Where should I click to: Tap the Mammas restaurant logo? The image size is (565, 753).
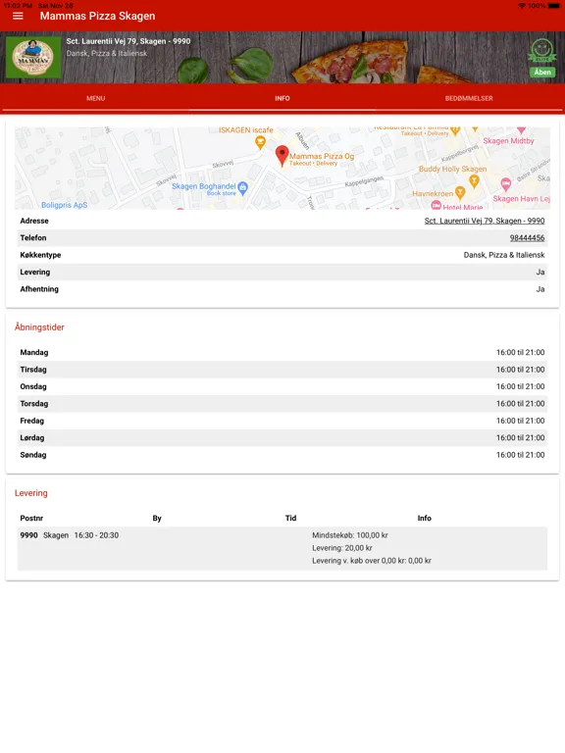[x=33, y=57]
